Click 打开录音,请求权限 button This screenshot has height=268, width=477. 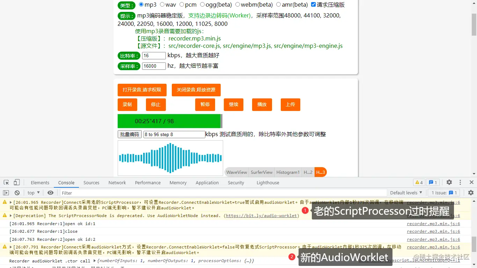tap(142, 90)
